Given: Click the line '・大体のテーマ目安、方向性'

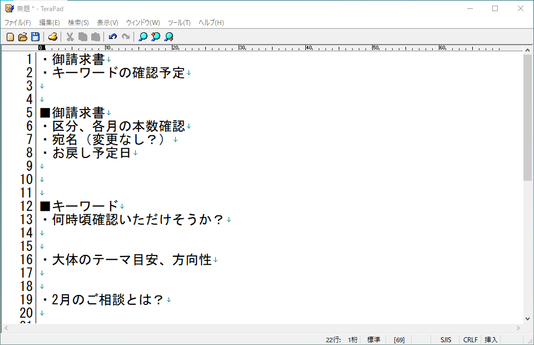Looking at the screenshot, I should [x=126, y=260].
